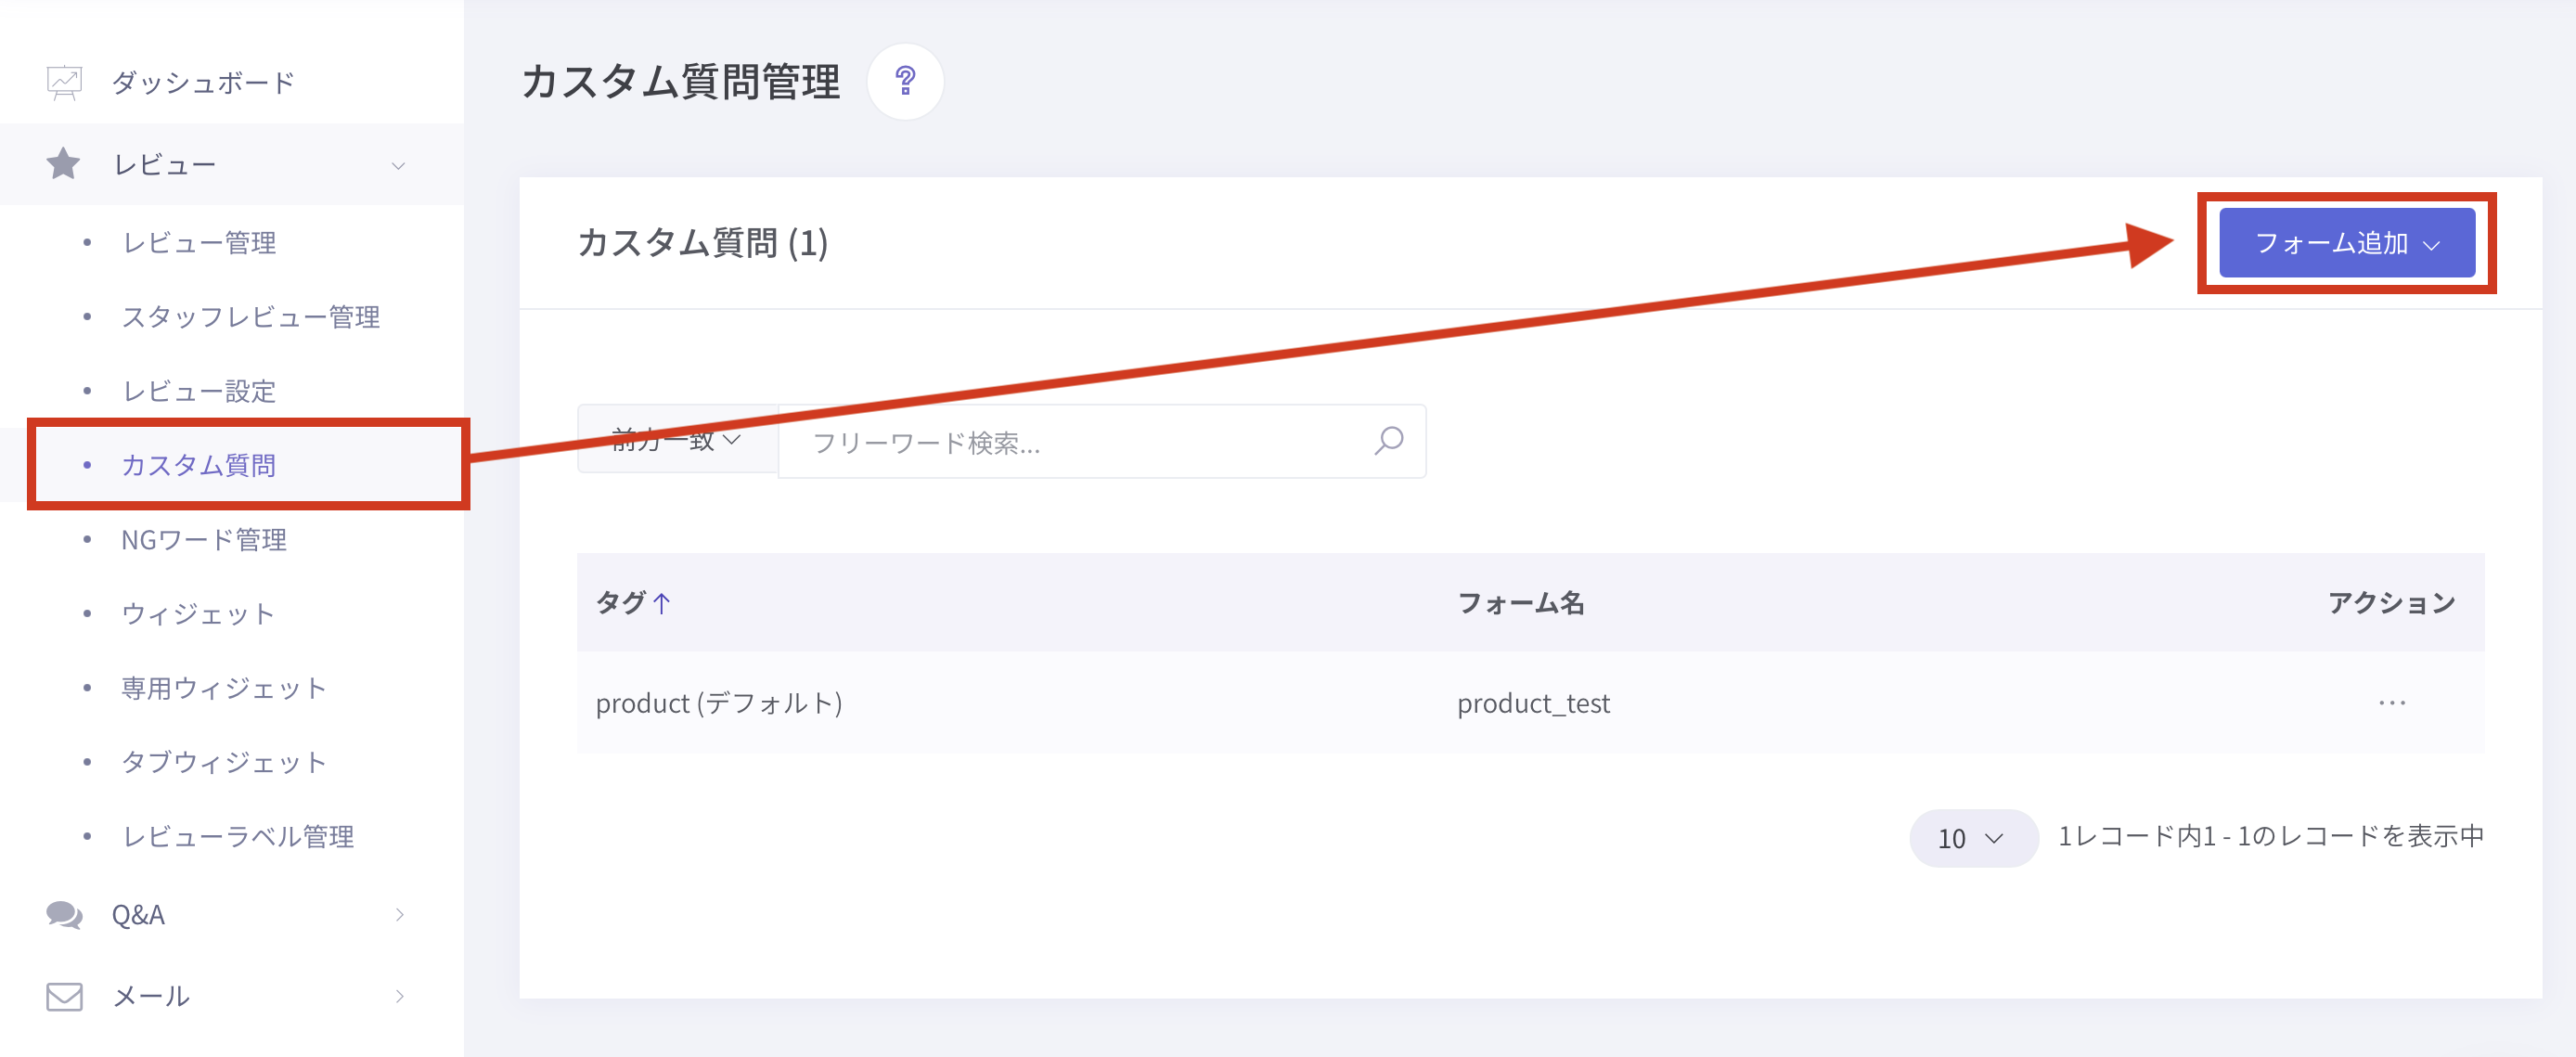This screenshot has height=1057, width=2576.
Task: Click the product_test form name
Action: click(x=1533, y=703)
